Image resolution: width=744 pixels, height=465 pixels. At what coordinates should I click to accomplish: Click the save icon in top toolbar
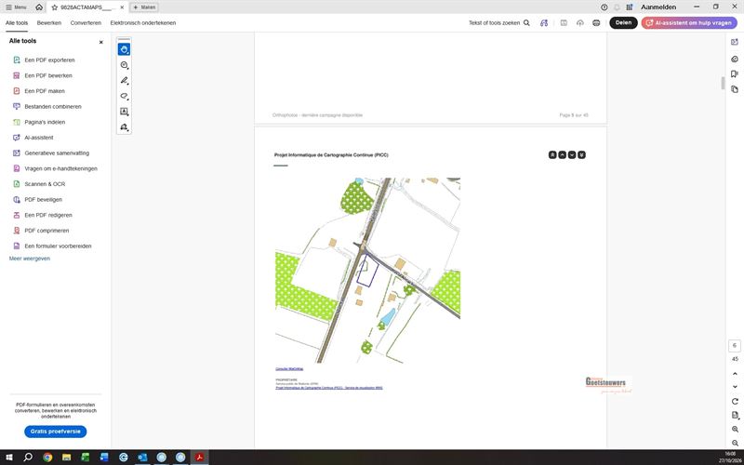point(564,22)
